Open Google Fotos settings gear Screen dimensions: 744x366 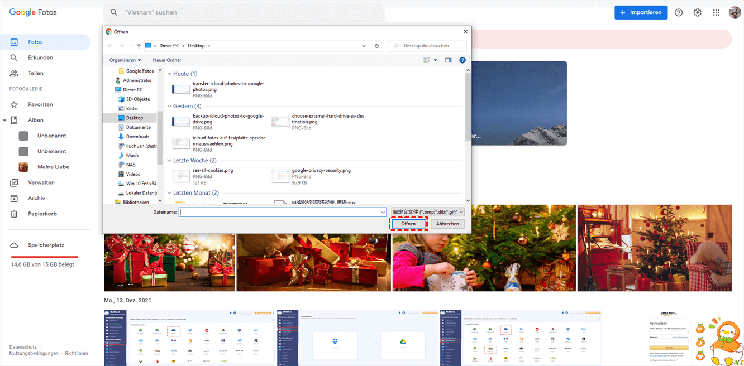click(698, 13)
